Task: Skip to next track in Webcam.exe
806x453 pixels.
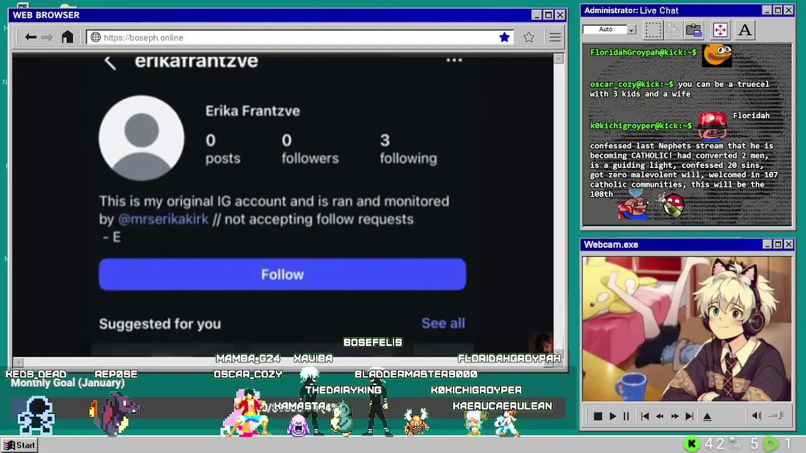Action: click(x=690, y=416)
